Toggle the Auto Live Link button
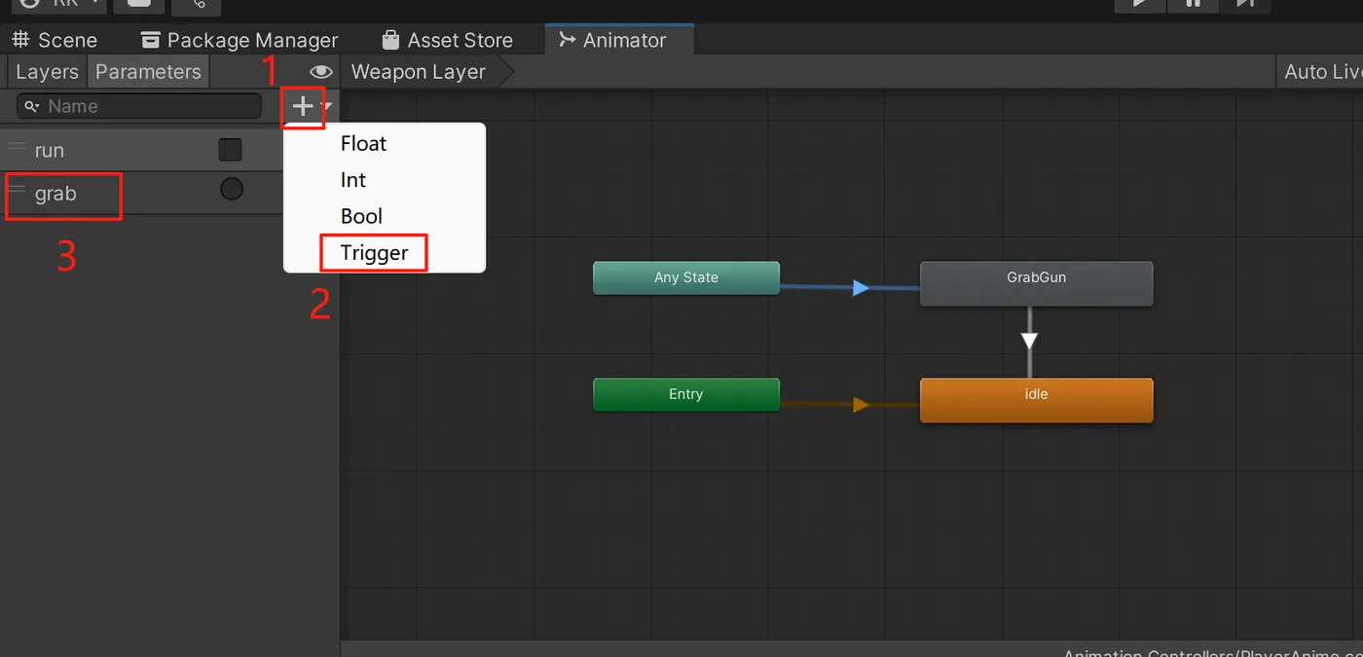 [x=1321, y=72]
